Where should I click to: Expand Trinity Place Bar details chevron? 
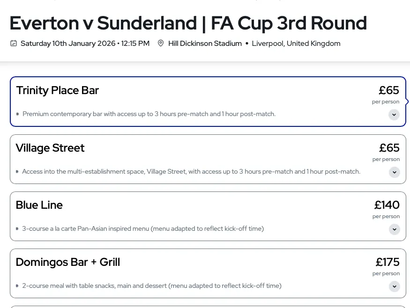pos(394,115)
